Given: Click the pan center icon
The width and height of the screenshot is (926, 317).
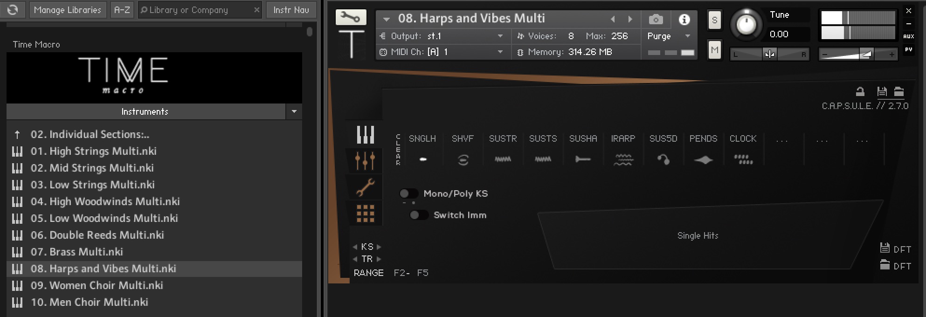Looking at the screenshot, I should coord(769,54).
